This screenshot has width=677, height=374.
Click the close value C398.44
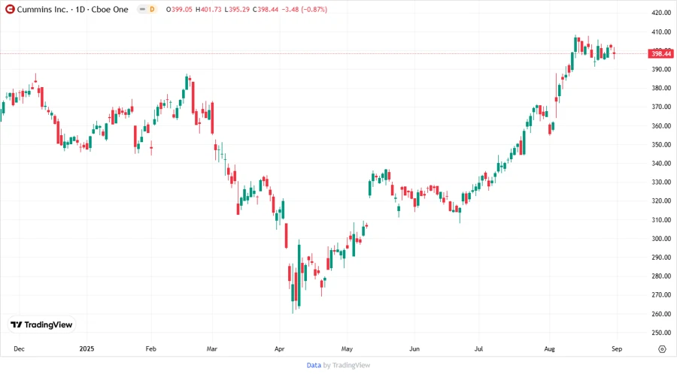266,10
